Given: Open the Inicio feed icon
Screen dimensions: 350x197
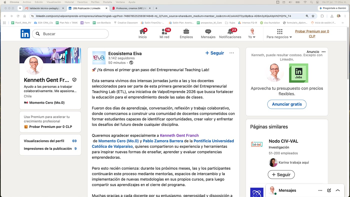Looking at the screenshot, I should click(x=142, y=31).
